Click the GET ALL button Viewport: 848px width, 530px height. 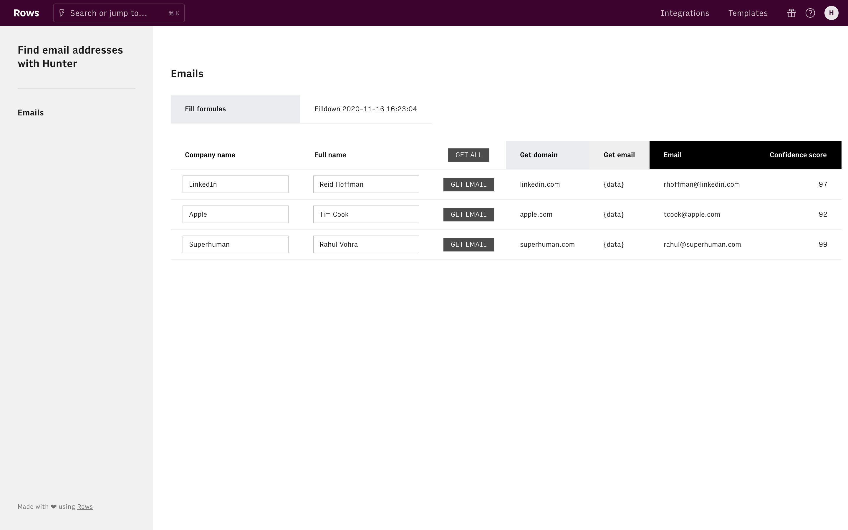point(468,155)
